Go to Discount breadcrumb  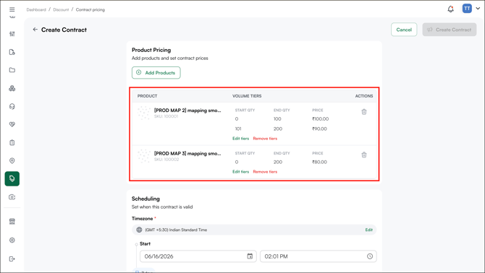(x=61, y=10)
